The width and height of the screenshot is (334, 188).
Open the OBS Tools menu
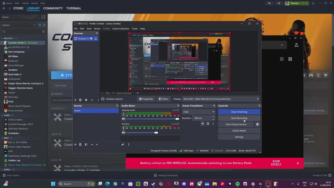coord(134,28)
